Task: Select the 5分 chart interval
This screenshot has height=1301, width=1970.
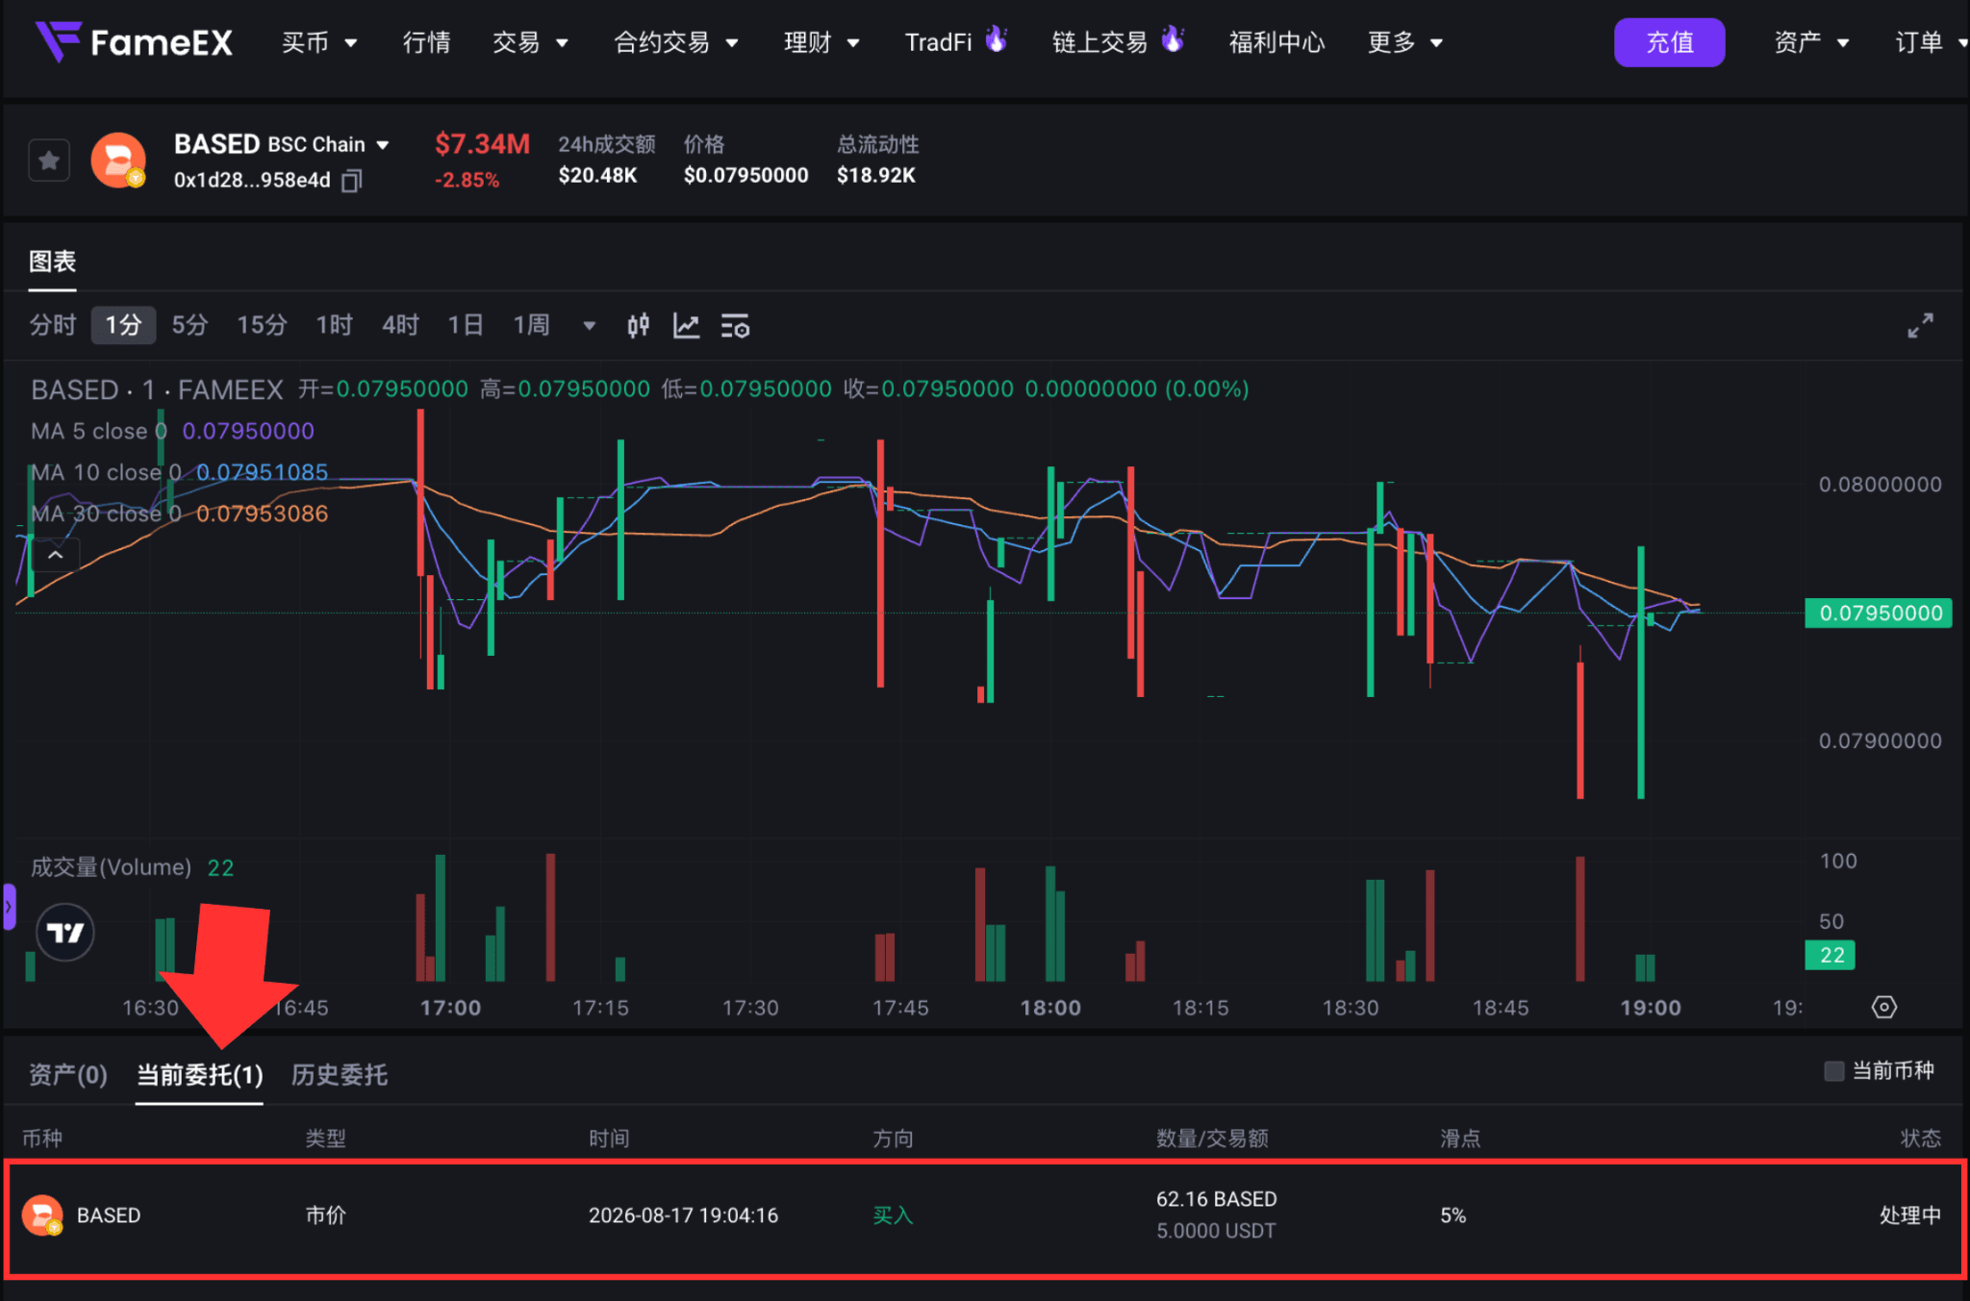Action: click(x=189, y=326)
